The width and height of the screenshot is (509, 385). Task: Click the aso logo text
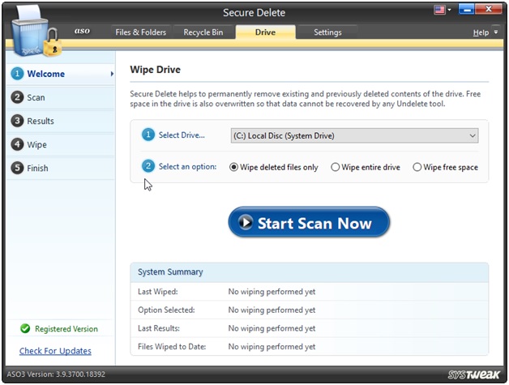(82, 31)
